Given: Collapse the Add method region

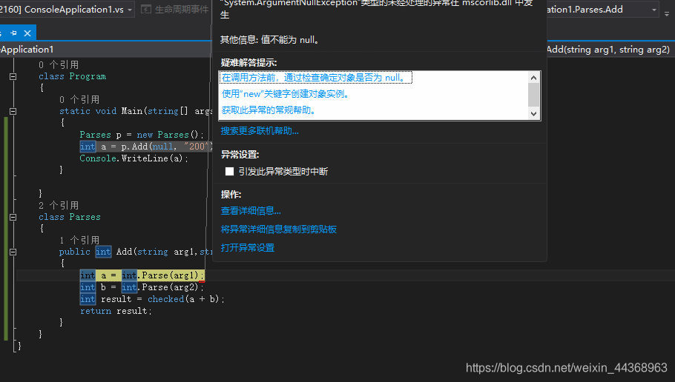Looking at the screenshot, I should (x=13, y=252).
